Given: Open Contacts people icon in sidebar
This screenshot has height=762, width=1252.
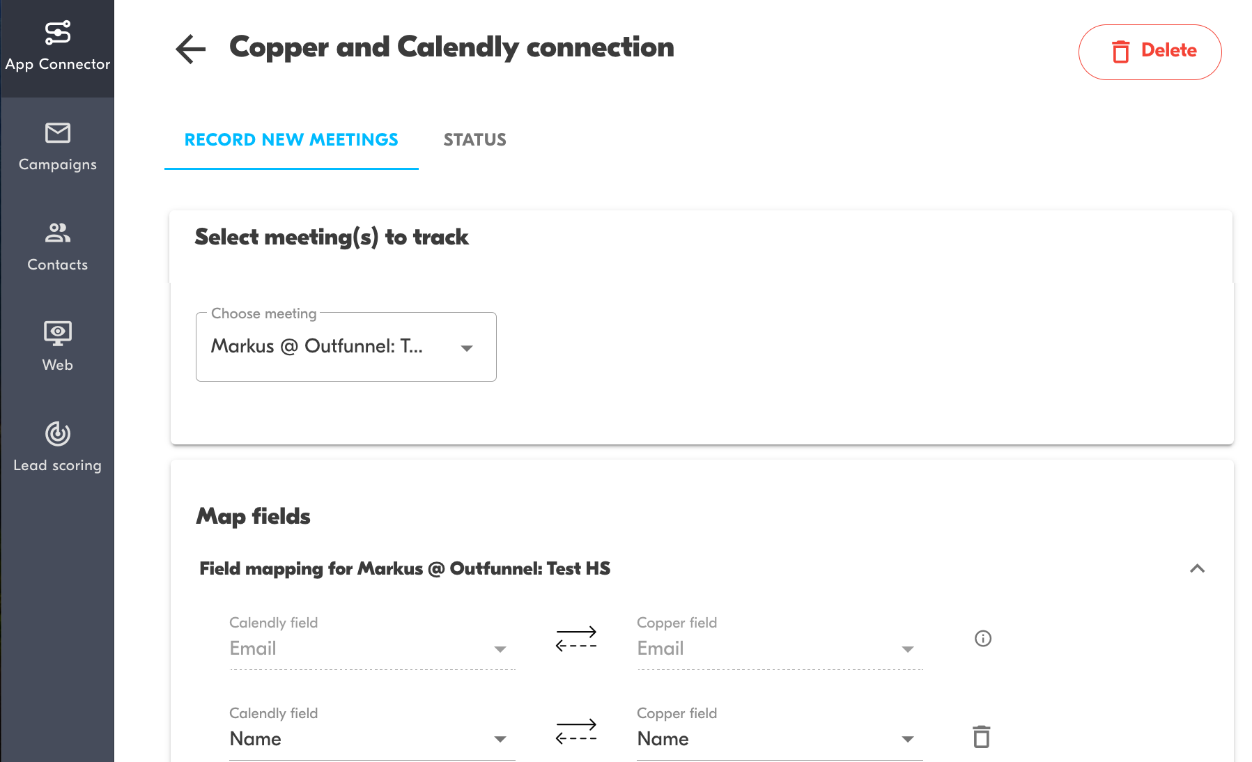Looking at the screenshot, I should (x=58, y=233).
